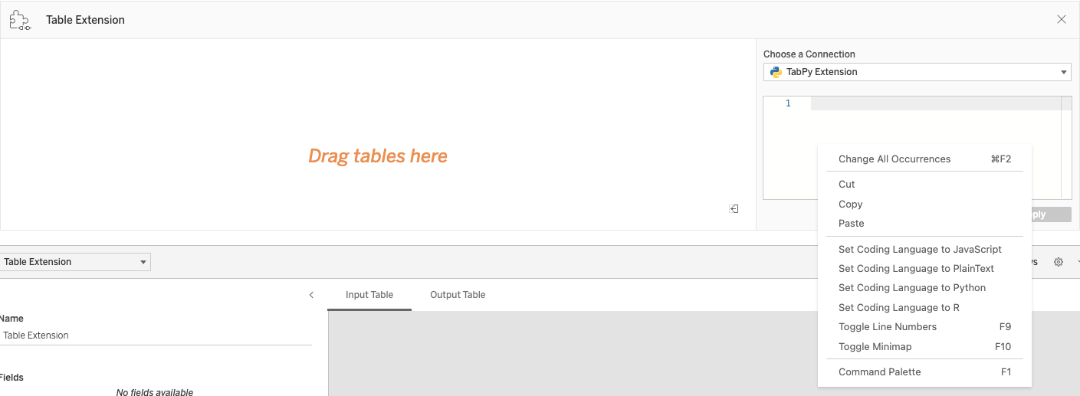This screenshot has width=1080, height=396.
Task: Click line 1 in the script editor
Action: [935, 103]
